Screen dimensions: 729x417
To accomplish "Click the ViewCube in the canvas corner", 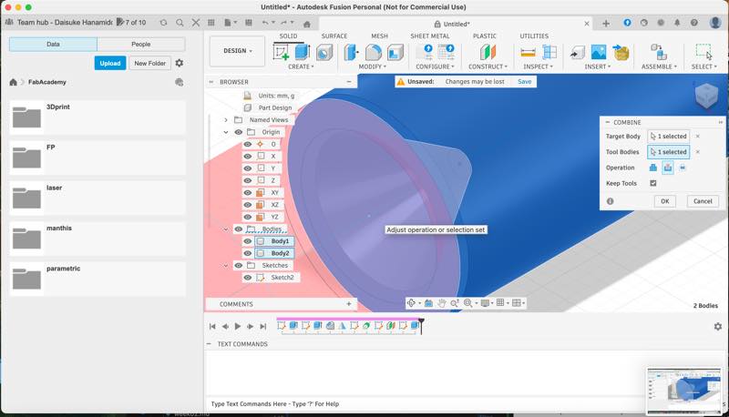I will 706,96.
